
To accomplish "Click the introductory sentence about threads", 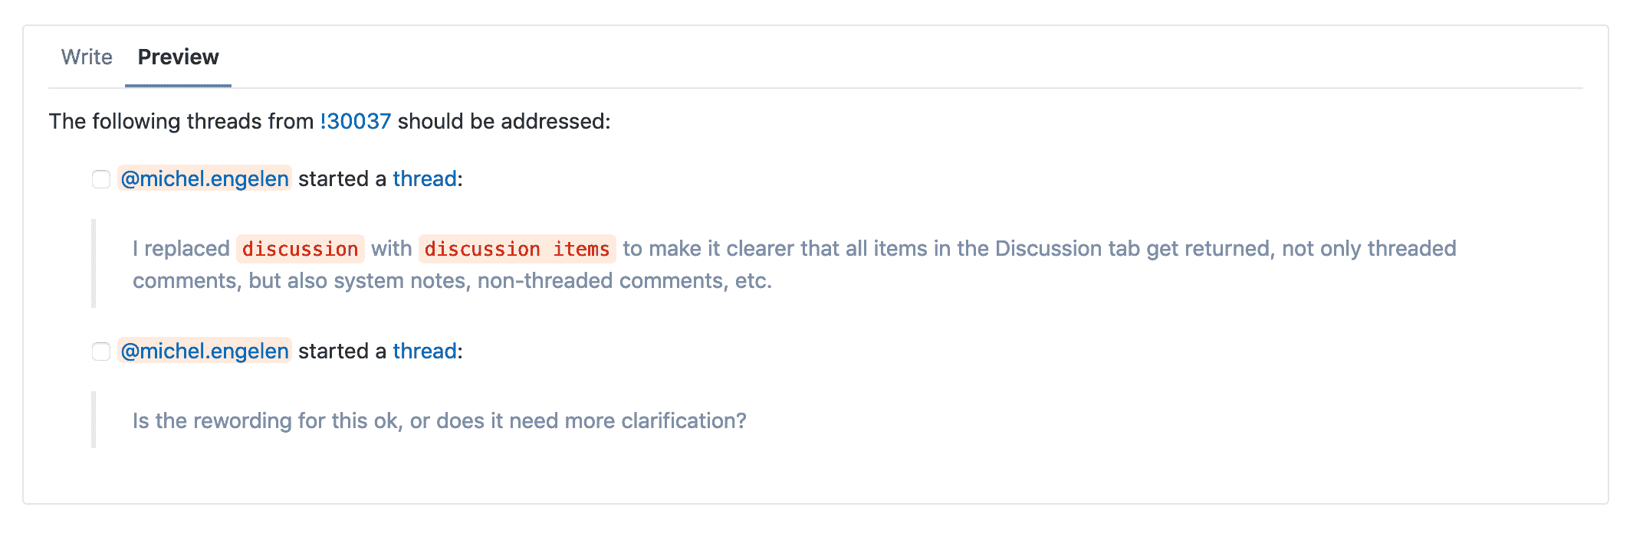I will 330,120.
